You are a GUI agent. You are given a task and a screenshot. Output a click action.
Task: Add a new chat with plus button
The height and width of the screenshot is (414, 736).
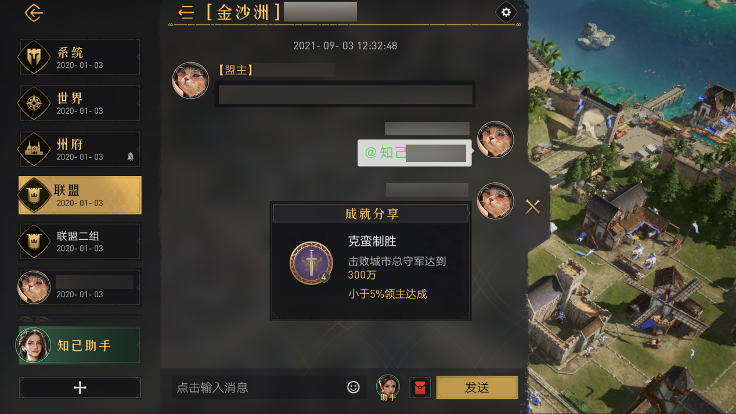tap(80, 388)
